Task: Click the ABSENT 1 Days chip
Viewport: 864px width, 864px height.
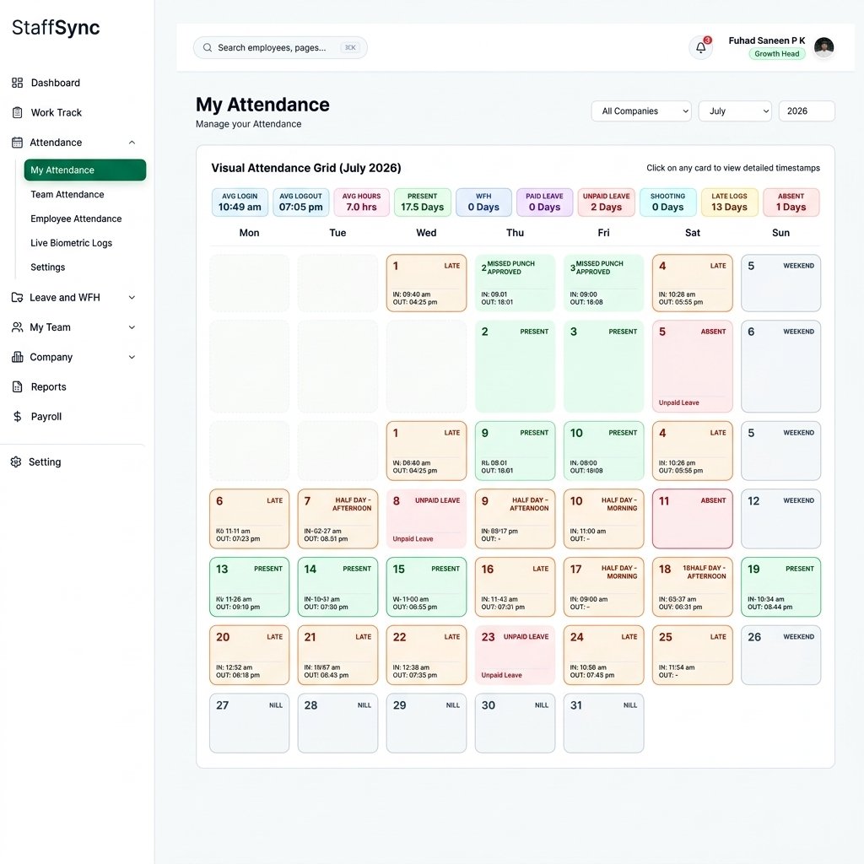Action: (x=791, y=202)
